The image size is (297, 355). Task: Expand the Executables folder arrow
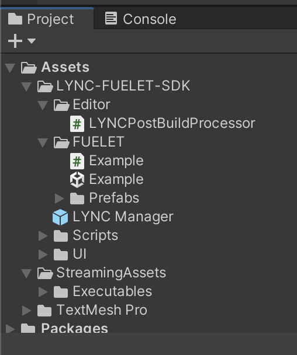pos(43,291)
